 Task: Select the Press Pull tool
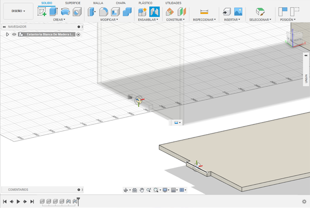92,12
